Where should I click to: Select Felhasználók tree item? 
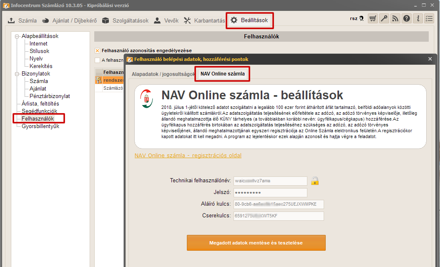(x=38, y=119)
